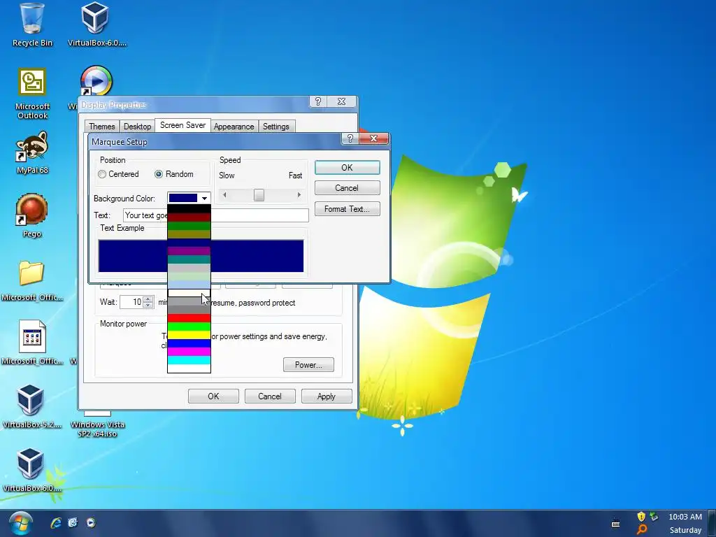Choose olive in the color list
This screenshot has height=537, width=716.
pyautogui.click(x=189, y=234)
